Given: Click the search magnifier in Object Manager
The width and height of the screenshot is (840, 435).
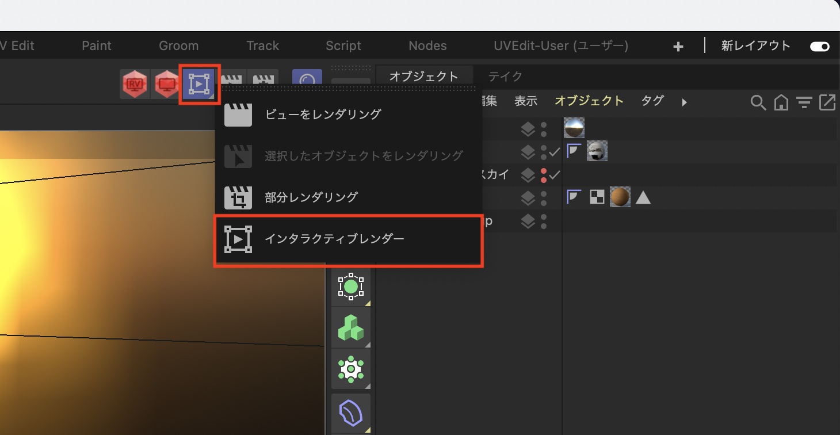Looking at the screenshot, I should pyautogui.click(x=758, y=102).
